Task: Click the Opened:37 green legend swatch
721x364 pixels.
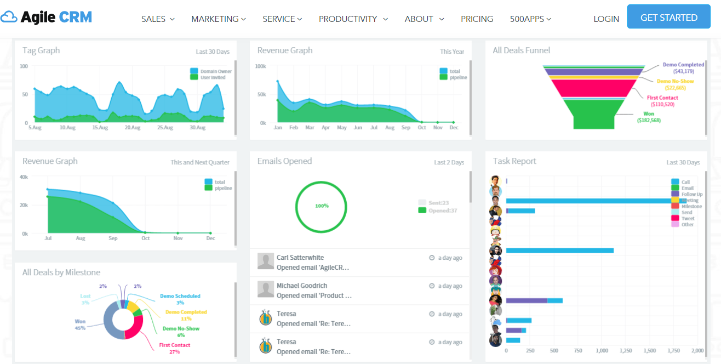Action: [x=422, y=210]
